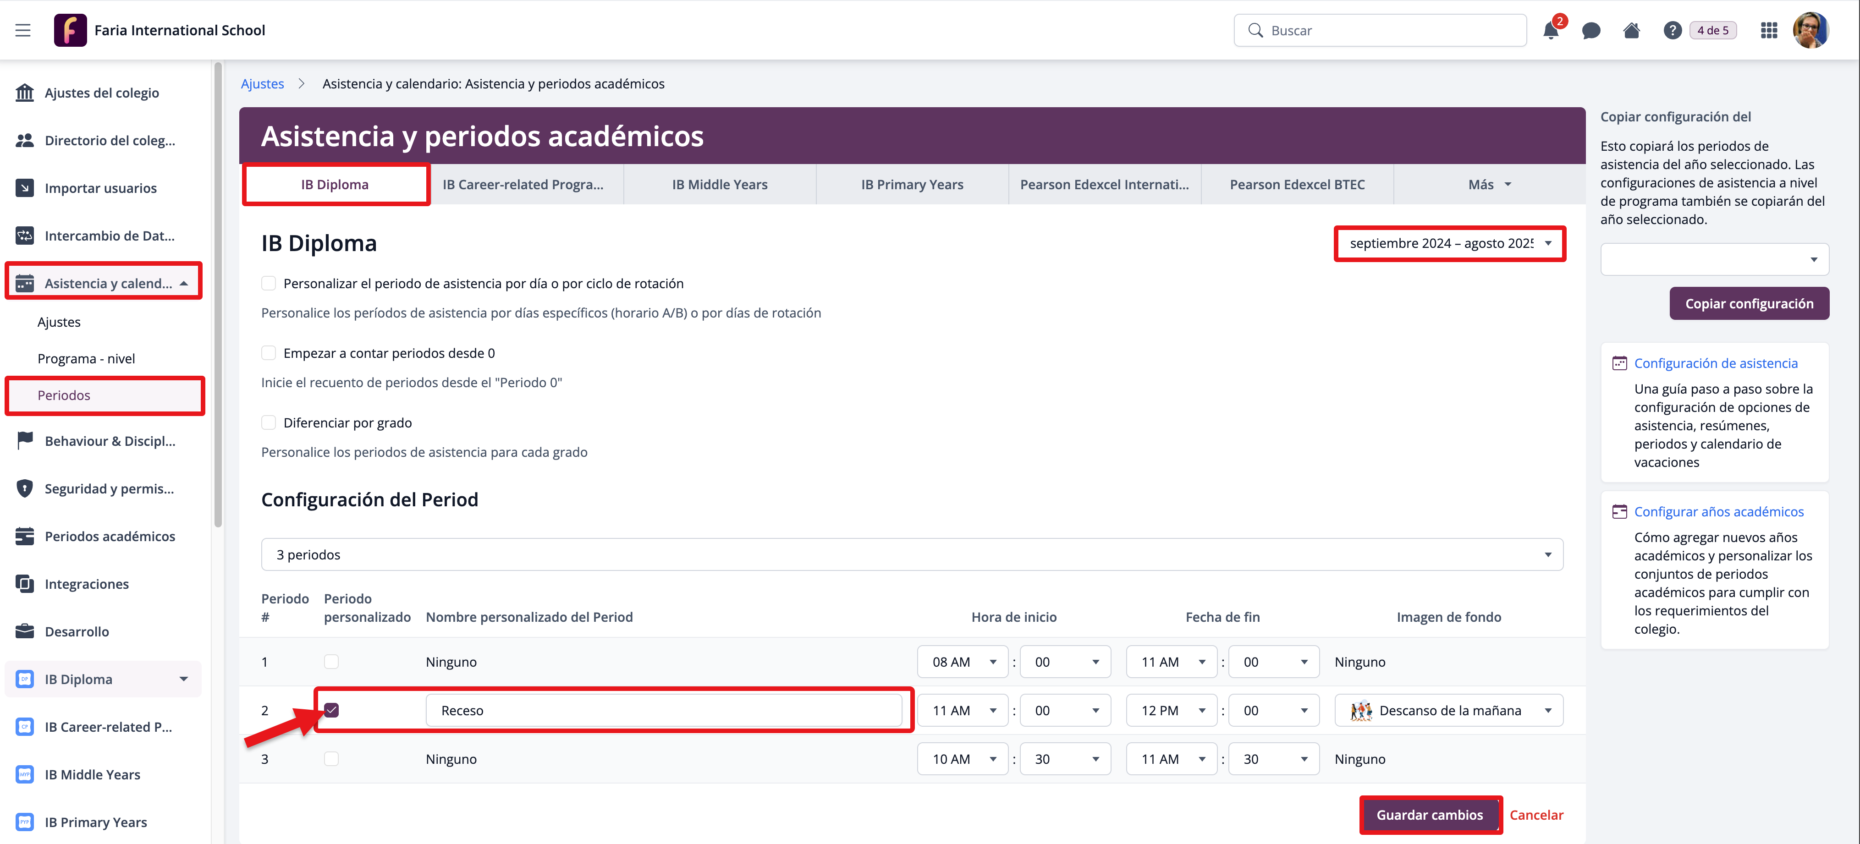Click the home icon in header
The width and height of the screenshot is (1860, 844).
pyautogui.click(x=1631, y=30)
